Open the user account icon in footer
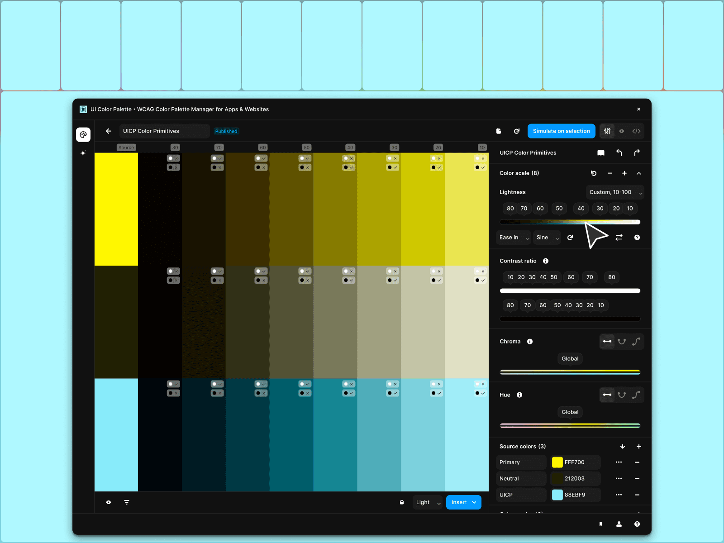This screenshot has height=543, width=724. coord(619,524)
